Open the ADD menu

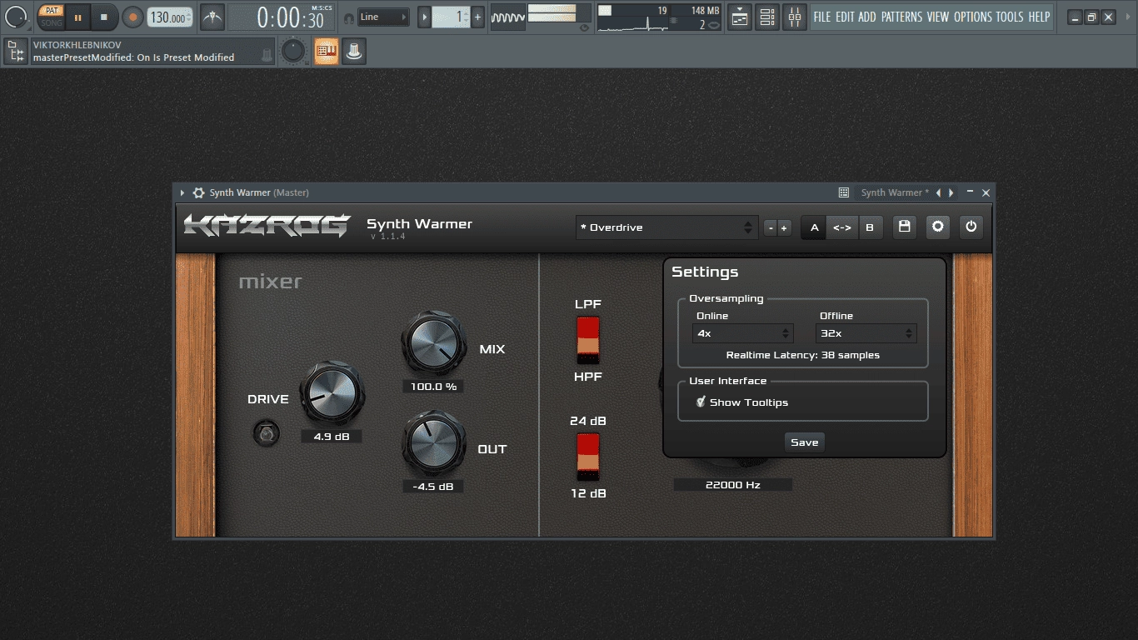pos(867,17)
